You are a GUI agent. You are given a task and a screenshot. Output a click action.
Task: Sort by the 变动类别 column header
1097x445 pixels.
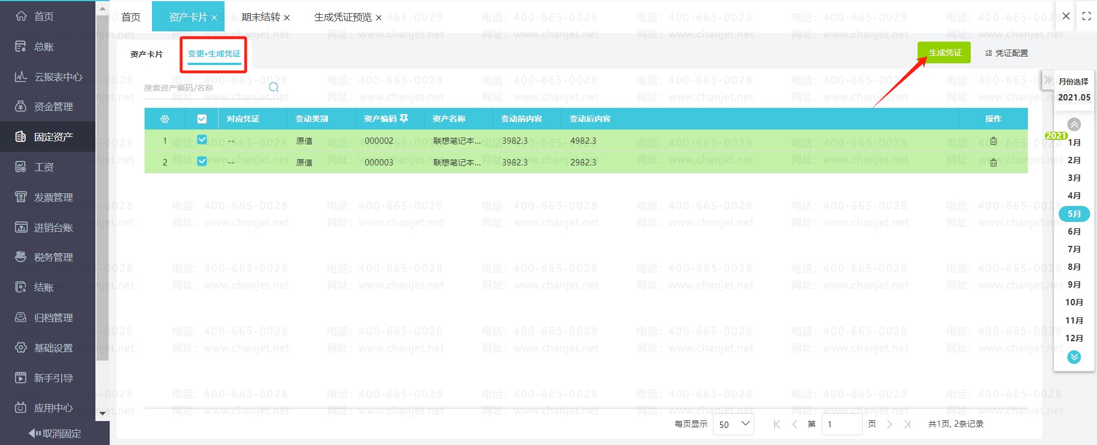tap(311, 119)
